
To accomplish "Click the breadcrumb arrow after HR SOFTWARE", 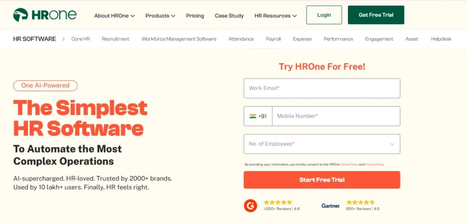I will coord(63,39).
